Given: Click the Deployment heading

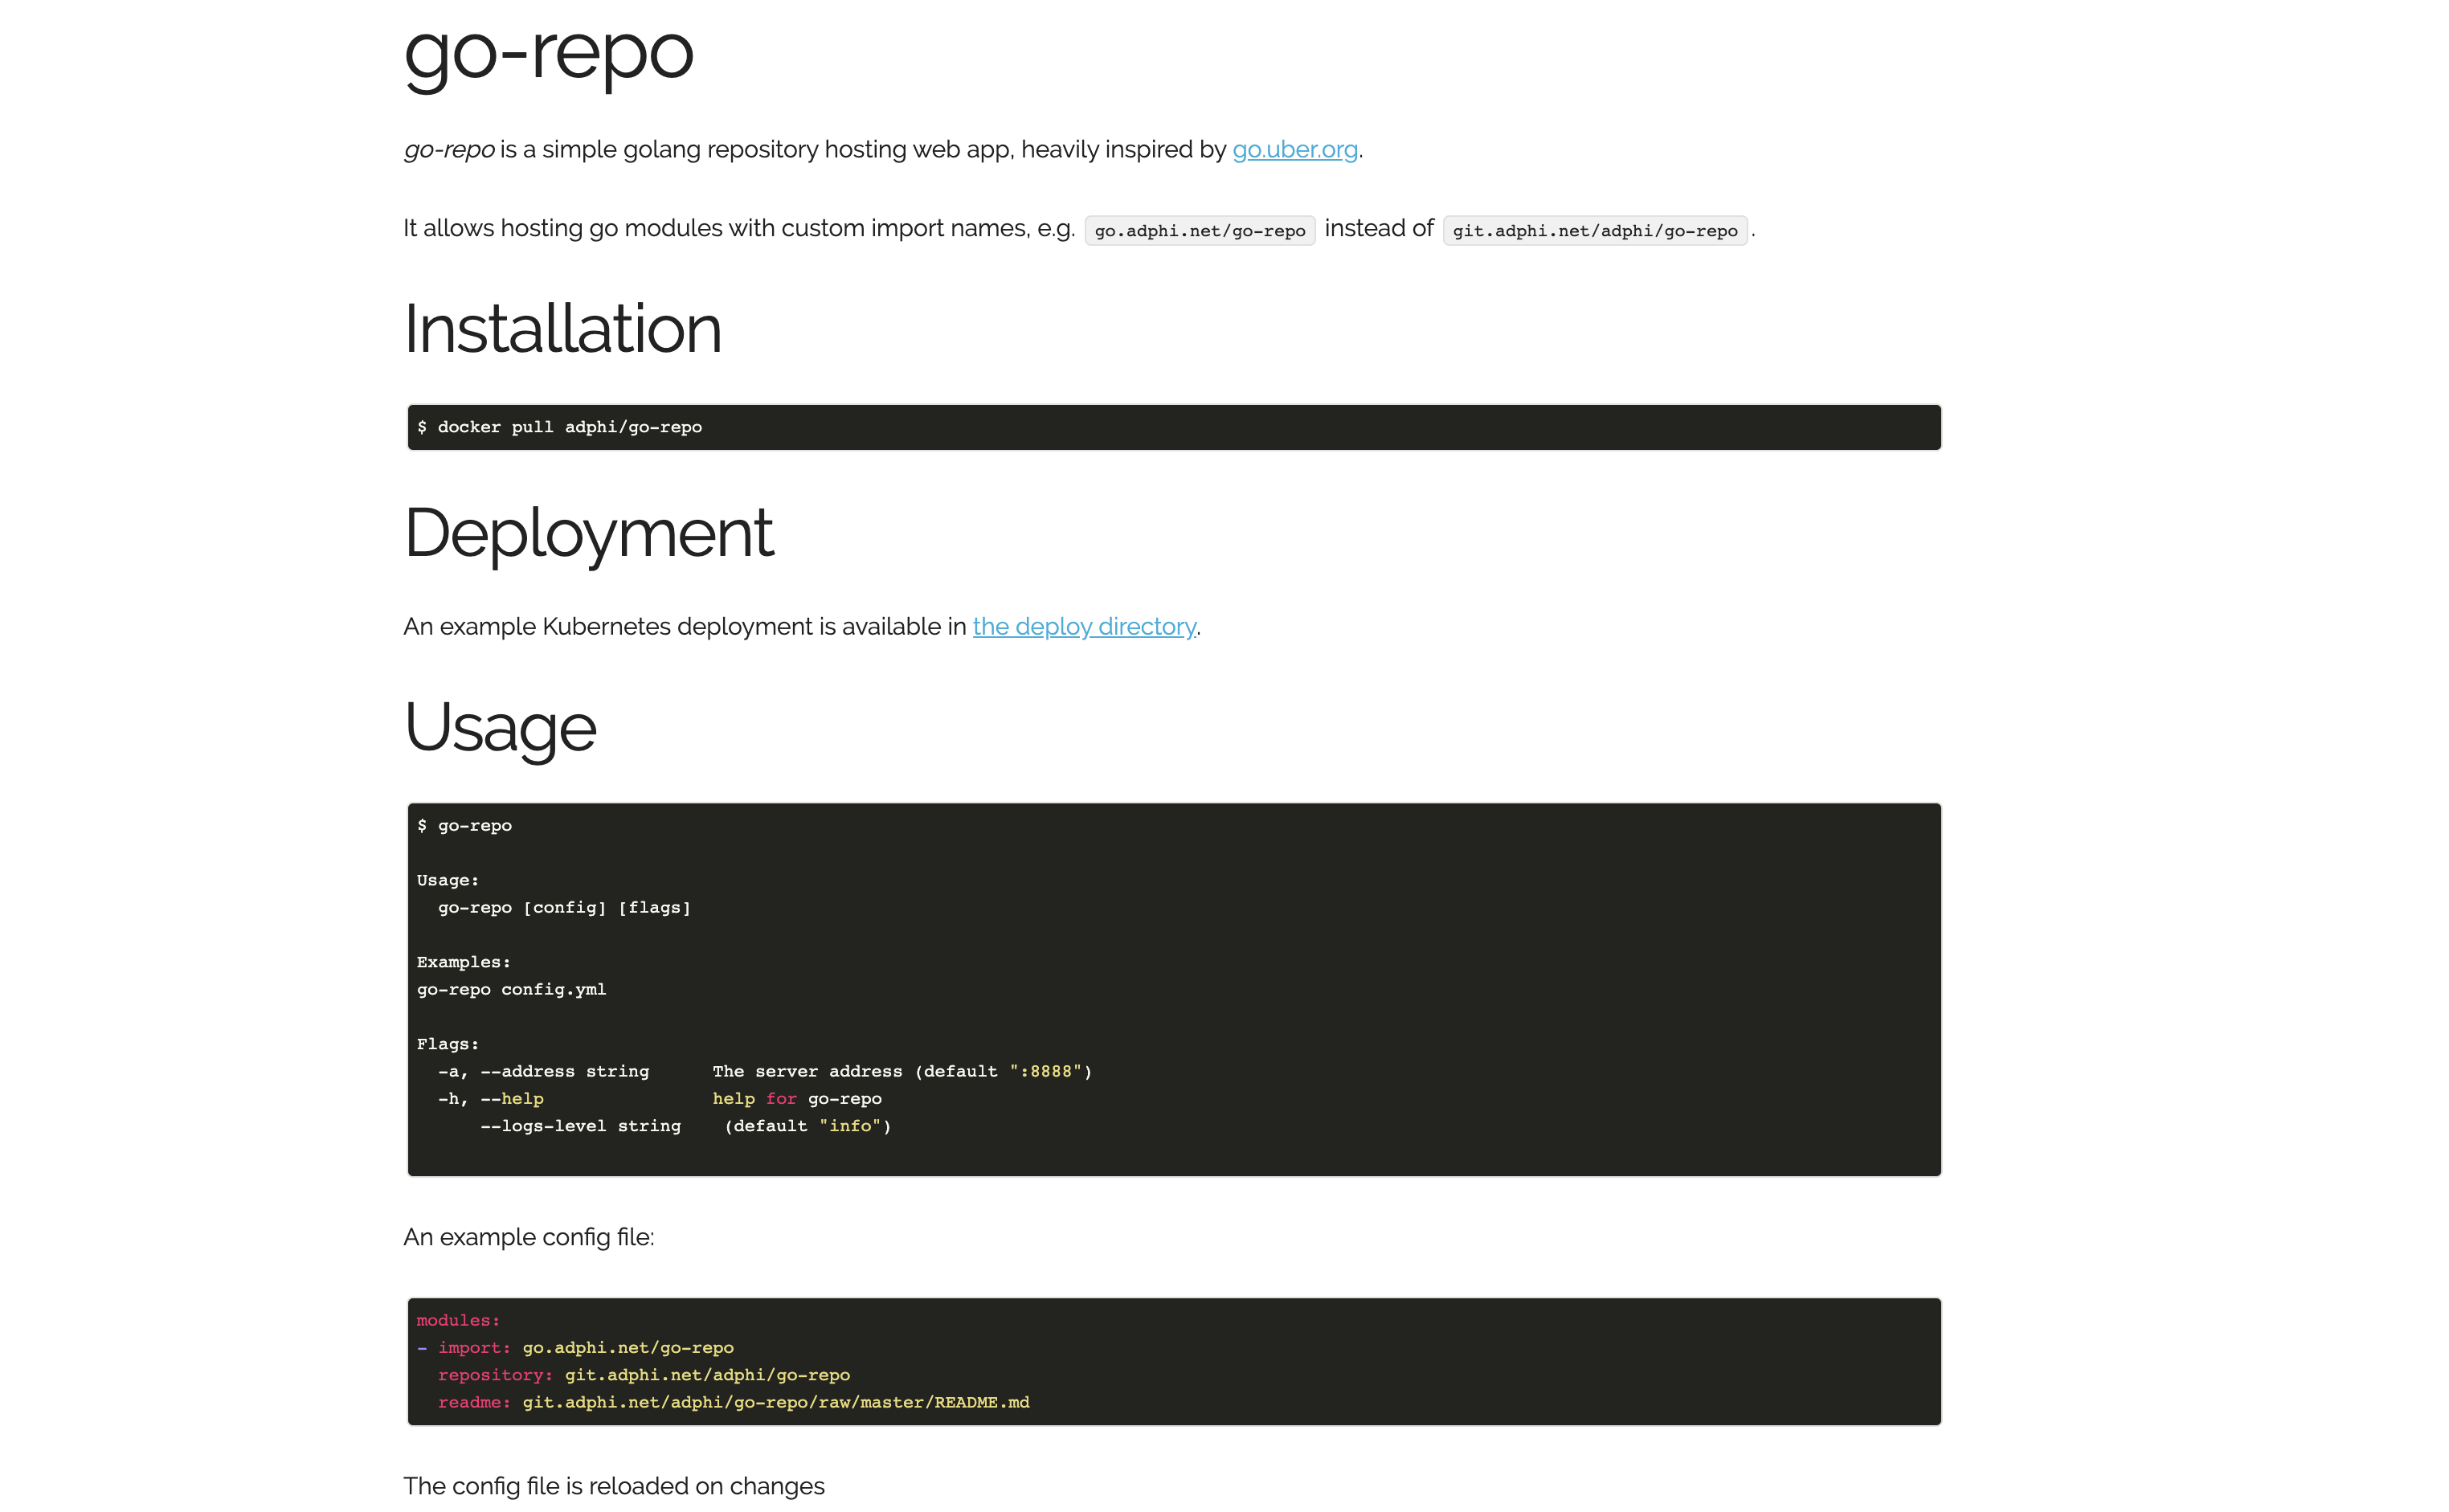Looking at the screenshot, I should [x=588, y=533].
